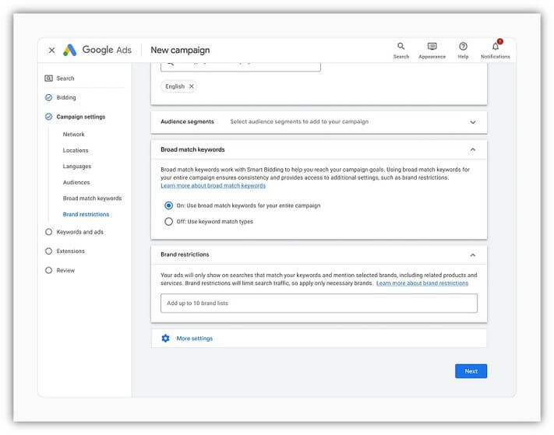Go to Brand restrictions in sidebar
Viewport: 554px width, 435px height.
pyautogui.click(x=86, y=215)
